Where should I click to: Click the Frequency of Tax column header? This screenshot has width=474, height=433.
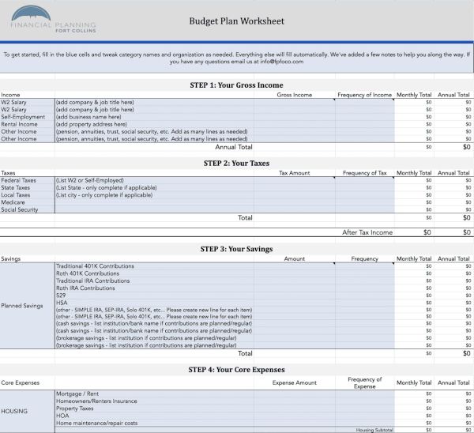click(x=364, y=173)
